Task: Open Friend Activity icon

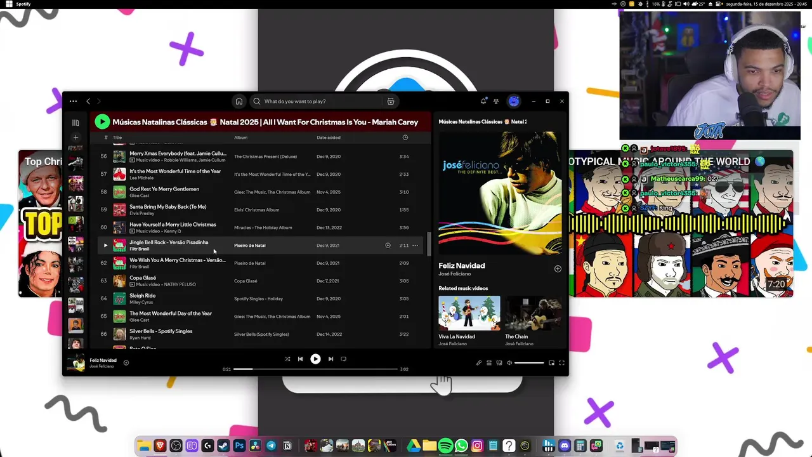Action: point(496,102)
